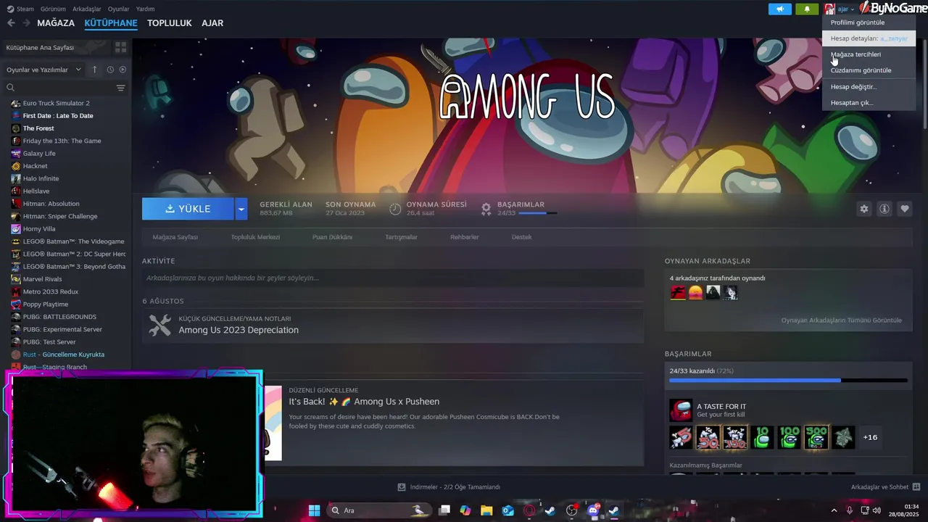Click the recent activity clock icon
The height and width of the screenshot is (522, 928).
point(110,70)
